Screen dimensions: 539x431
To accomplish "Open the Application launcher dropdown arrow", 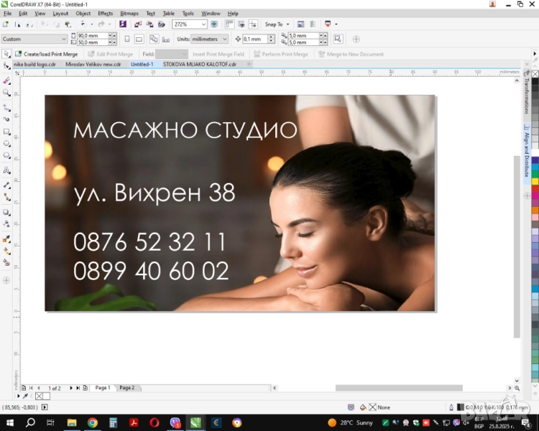I will click(336, 24).
